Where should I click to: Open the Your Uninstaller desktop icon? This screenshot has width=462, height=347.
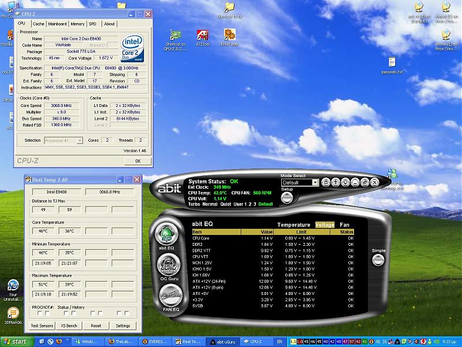click(13, 290)
